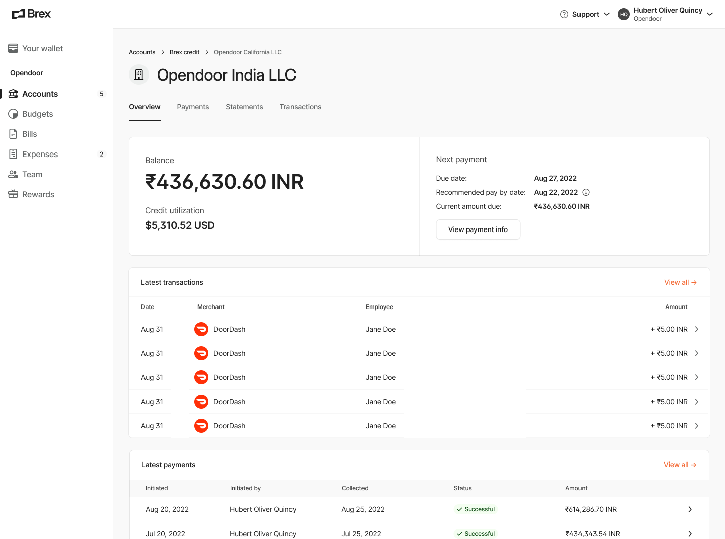Open the ₹434,343.54 INR payment chevron
Screen dimensions: 725x539
click(x=690, y=534)
